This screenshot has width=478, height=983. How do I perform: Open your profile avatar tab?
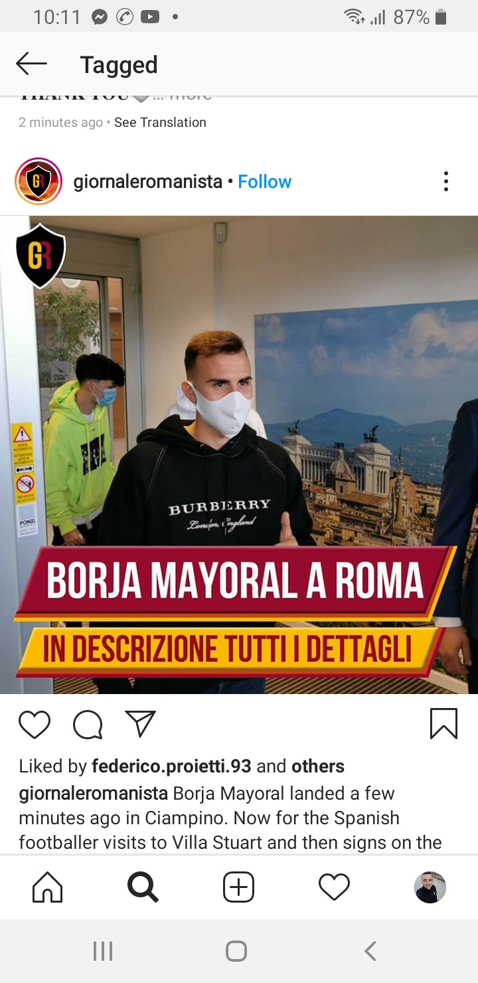click(x=430, y=887)
